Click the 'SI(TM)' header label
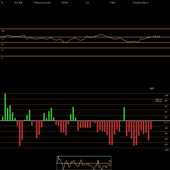 (x=65, y=3)
